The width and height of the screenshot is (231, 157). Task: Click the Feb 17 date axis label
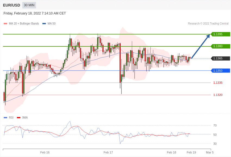(108, 152)
